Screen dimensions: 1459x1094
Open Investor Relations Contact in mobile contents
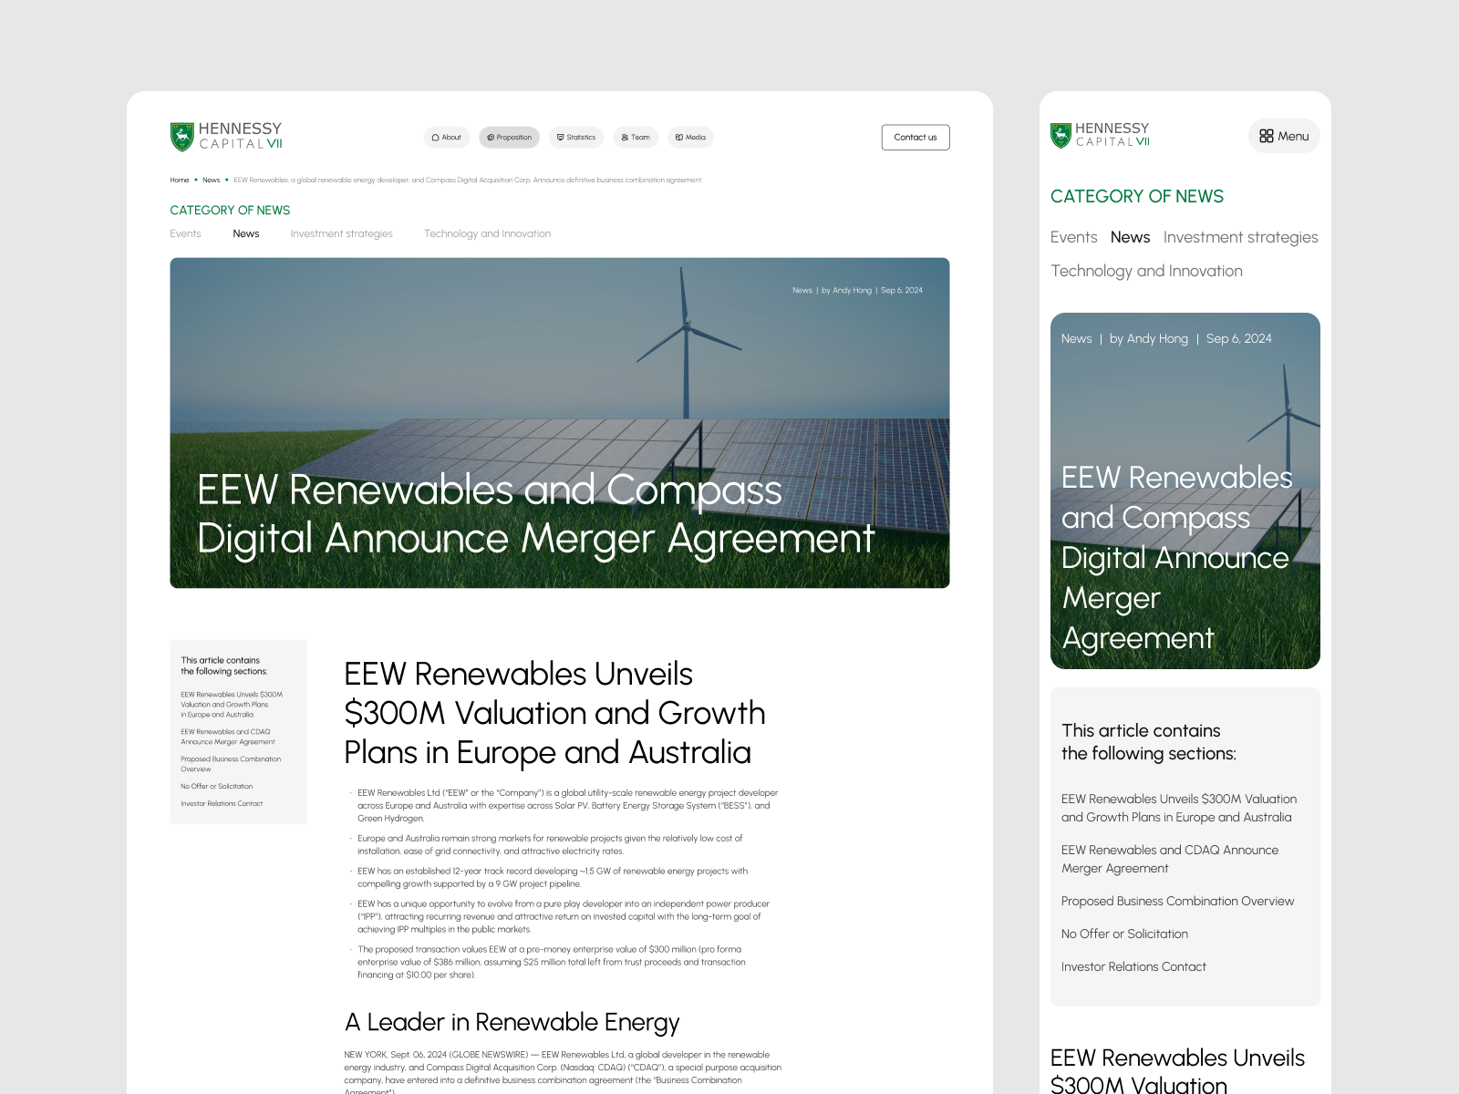tap(1133, 967)
